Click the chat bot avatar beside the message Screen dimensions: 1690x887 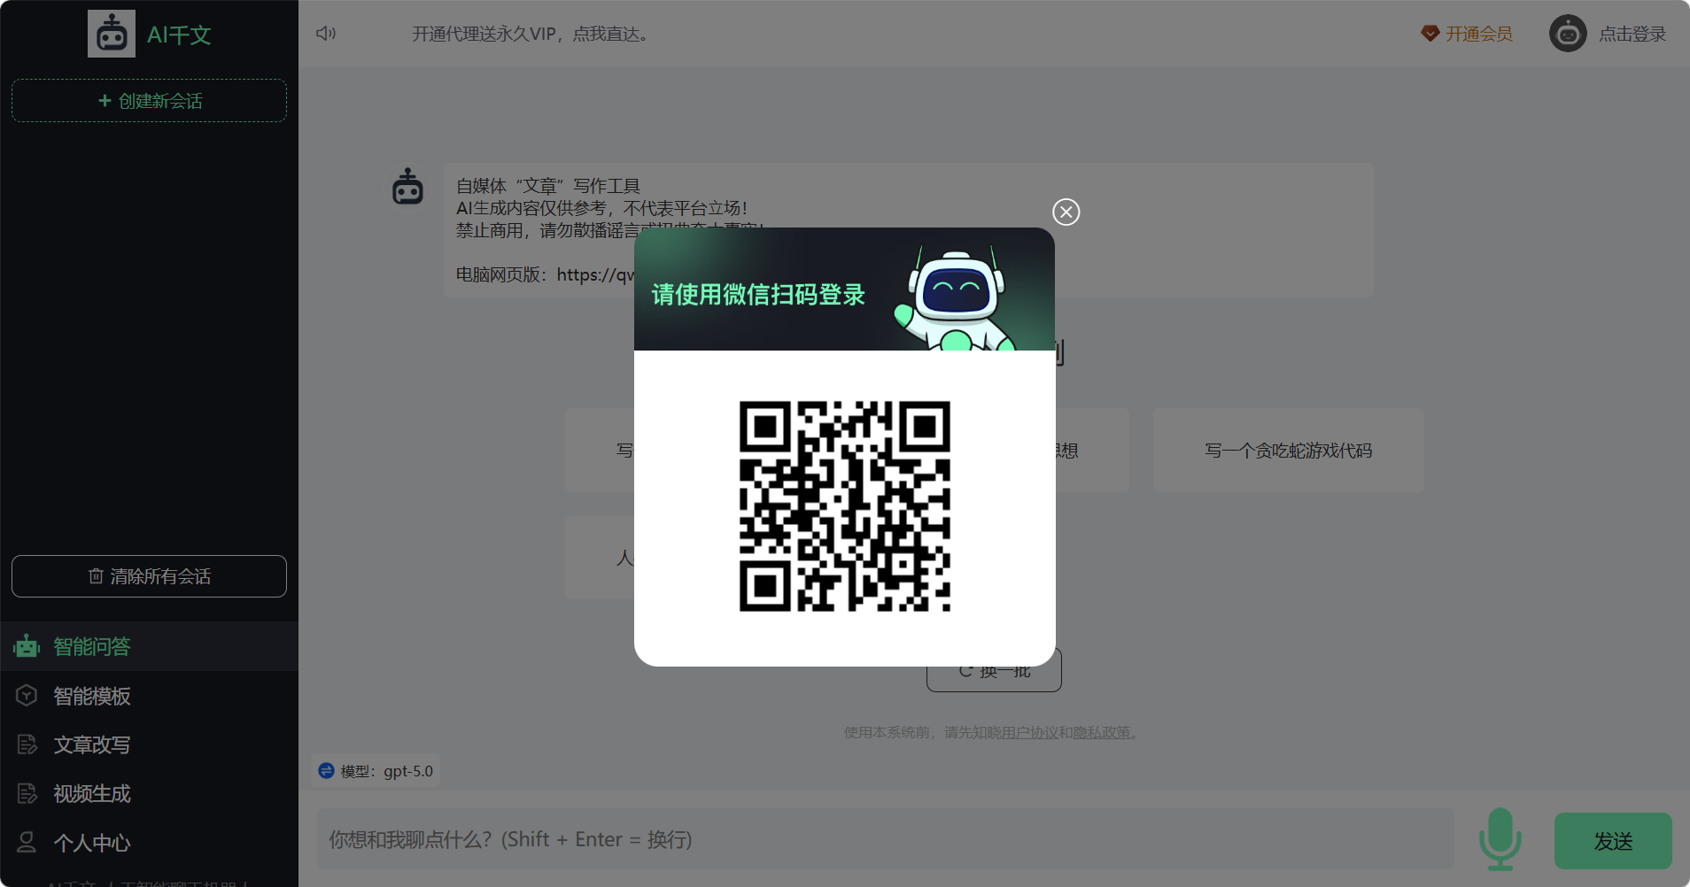point(407,187)
